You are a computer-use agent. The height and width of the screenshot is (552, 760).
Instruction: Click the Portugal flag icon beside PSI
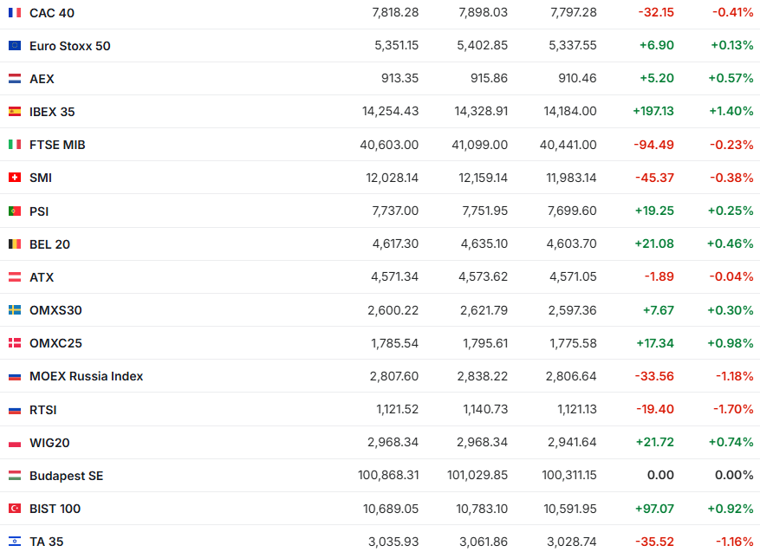[x=15, y=211]
